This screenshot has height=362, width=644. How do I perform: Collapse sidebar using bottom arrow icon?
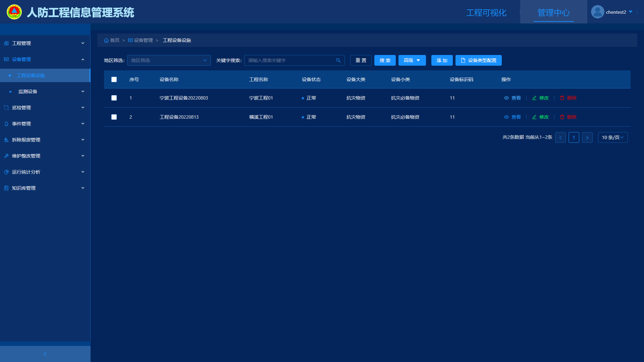45,354
